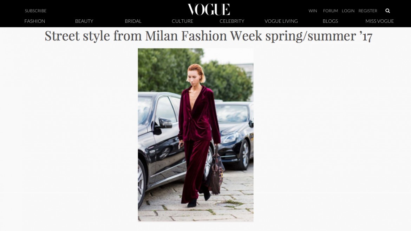Open the Subscribe link
411x231 pixels.
point(35,11)
